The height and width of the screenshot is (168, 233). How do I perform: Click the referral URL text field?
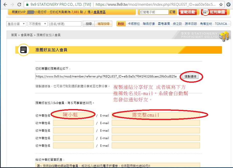pos(108,76)
